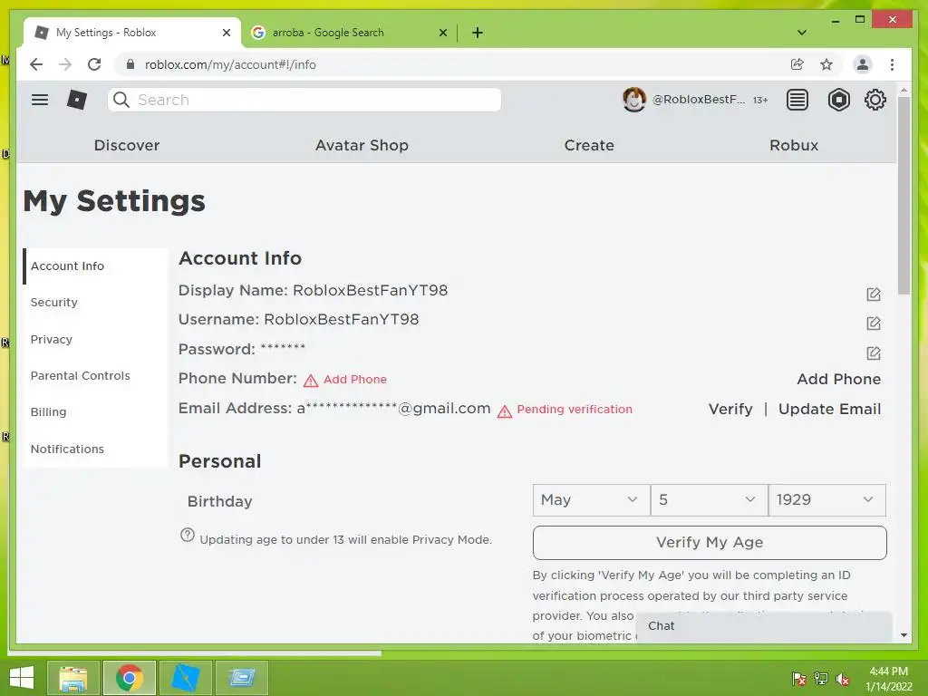Click the network tray icon

pyautogui.click(x=821, y=678)
